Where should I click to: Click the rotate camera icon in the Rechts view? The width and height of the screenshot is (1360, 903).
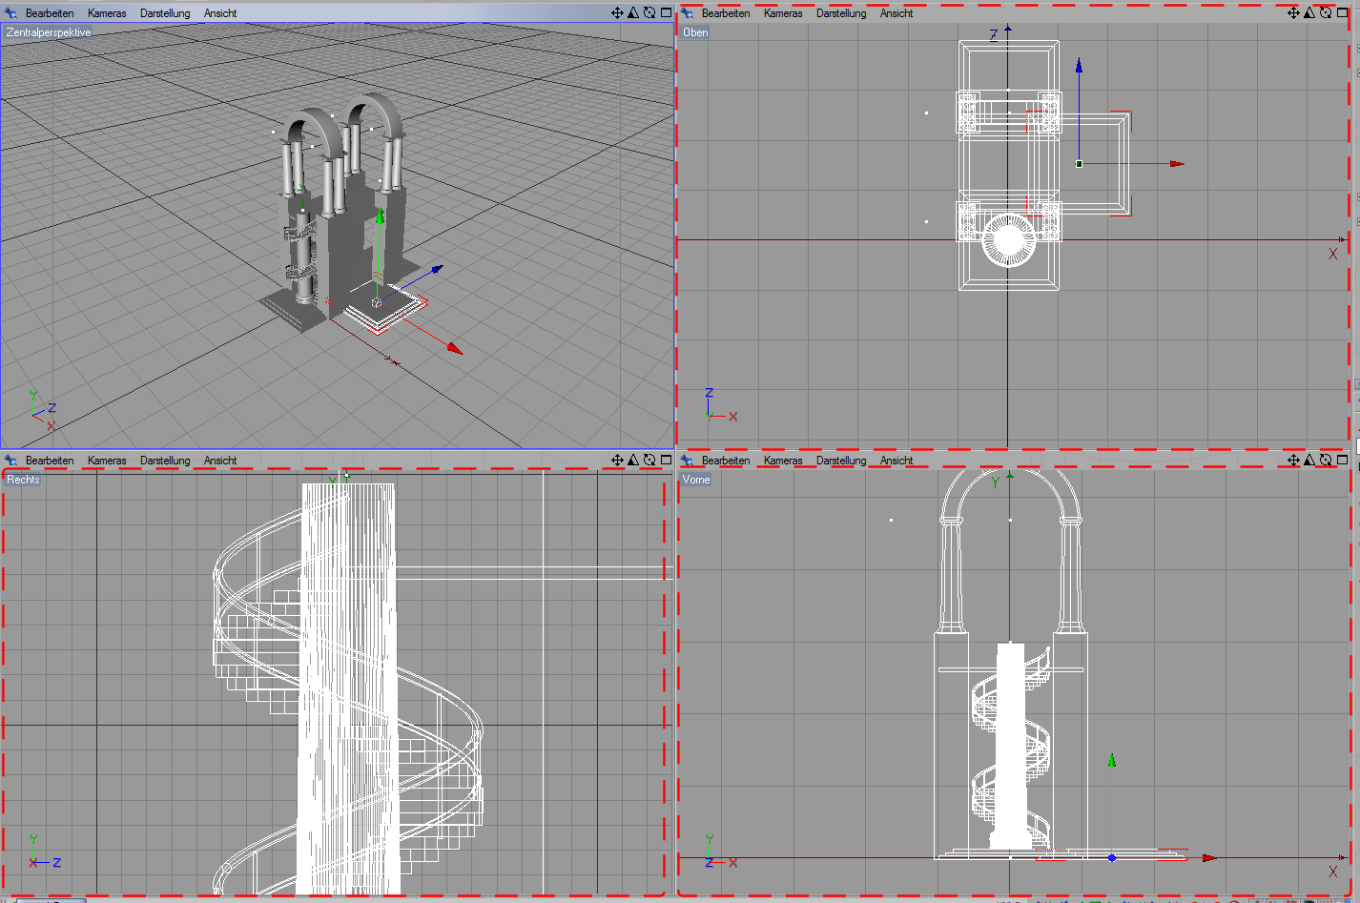(x=649, y=460)
